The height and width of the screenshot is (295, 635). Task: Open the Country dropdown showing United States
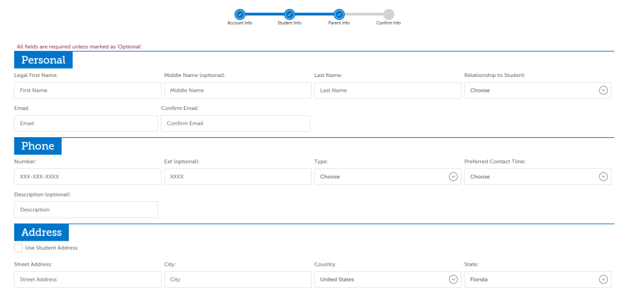point(387,279)
